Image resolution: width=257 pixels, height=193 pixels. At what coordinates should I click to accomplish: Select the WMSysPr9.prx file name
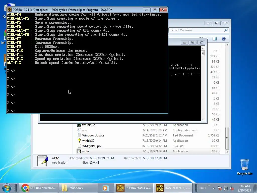tap(92, 146)
